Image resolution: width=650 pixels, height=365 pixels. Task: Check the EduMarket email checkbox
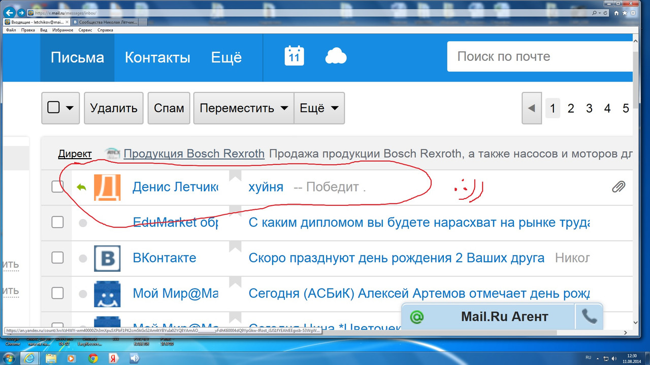(x=57, y=222)
